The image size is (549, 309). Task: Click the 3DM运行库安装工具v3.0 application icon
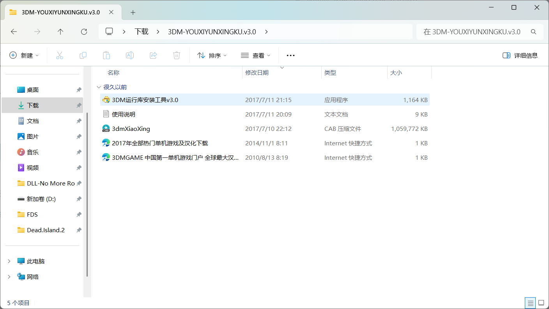point(106,100)
